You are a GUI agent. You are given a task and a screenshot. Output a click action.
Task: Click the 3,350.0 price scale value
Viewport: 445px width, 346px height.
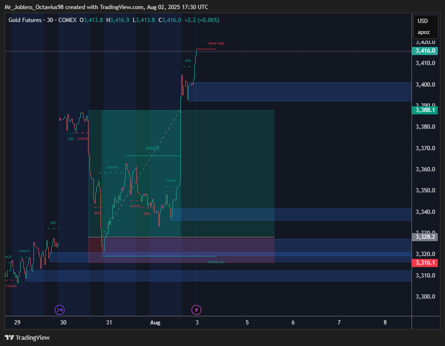pos(425,190)
